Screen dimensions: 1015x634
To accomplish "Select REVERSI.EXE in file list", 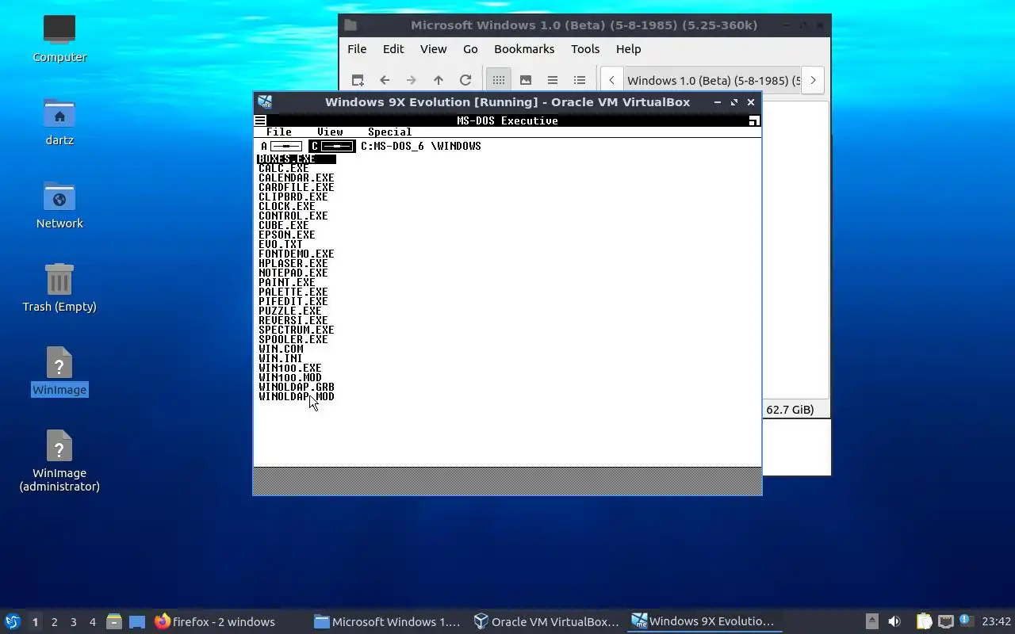I will click(x=293, y=320).
